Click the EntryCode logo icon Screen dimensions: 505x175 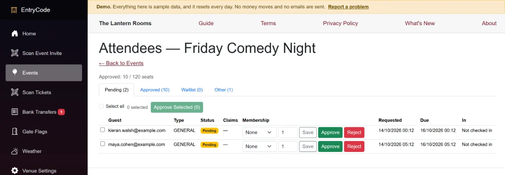point(14,10)
